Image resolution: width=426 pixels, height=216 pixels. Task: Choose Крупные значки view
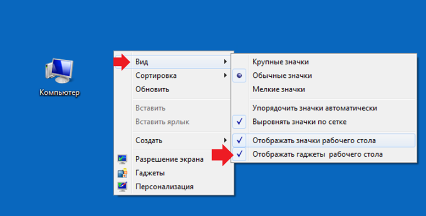coord(280,62)
